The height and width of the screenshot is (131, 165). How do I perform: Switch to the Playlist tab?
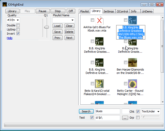tap(84, 11)
